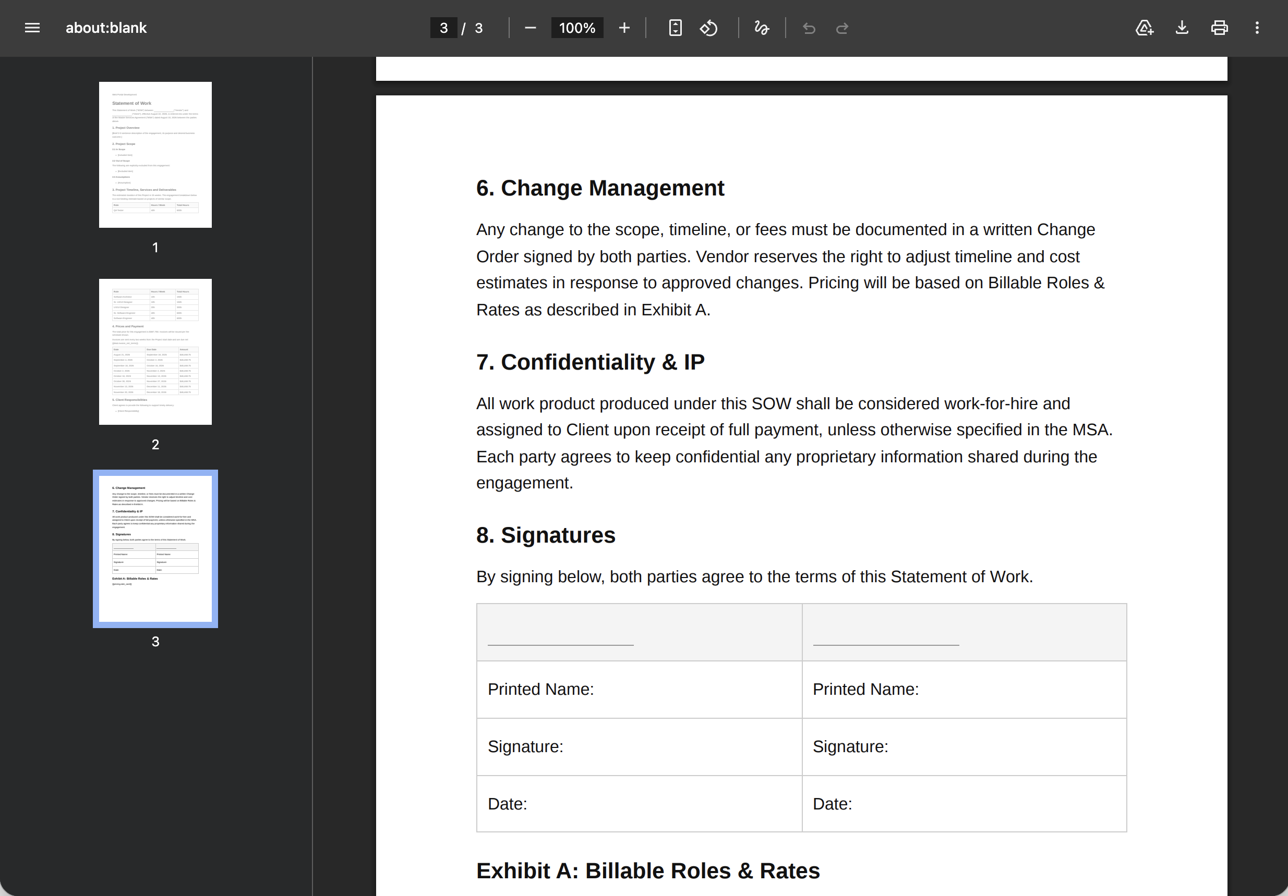
Task: Rotate the document counterclockwise
Action: pyautogui.click(x=708, y=28)
